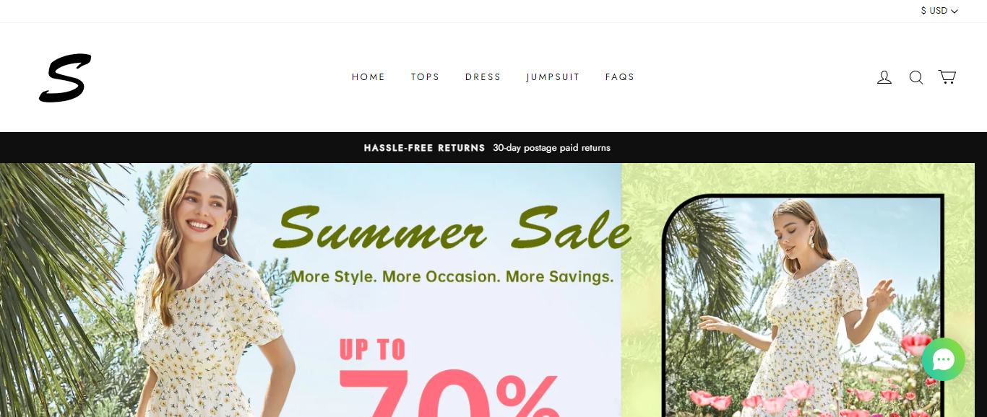Click the black-framed model photo on right

point(803,306)
